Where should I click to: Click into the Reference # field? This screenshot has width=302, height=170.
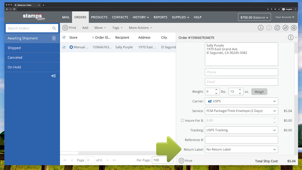click(241, 140)
